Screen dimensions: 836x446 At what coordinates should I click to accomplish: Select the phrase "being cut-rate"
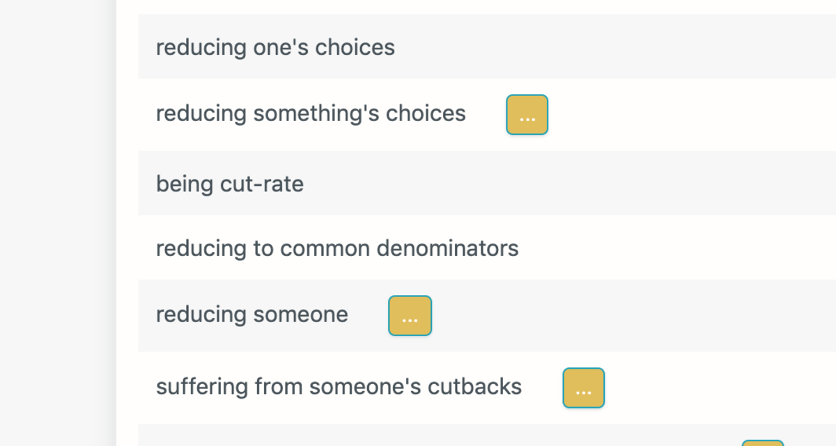pos(230,184)
